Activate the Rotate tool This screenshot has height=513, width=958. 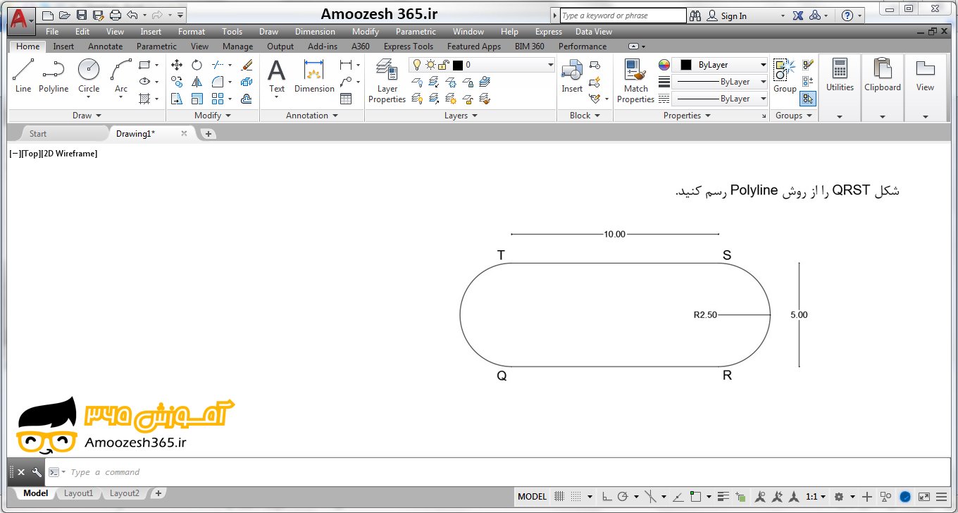197,65
